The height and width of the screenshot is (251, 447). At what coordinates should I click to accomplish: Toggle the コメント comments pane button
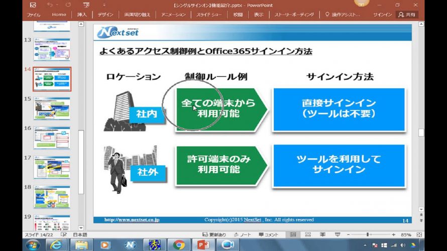point(268,235)
